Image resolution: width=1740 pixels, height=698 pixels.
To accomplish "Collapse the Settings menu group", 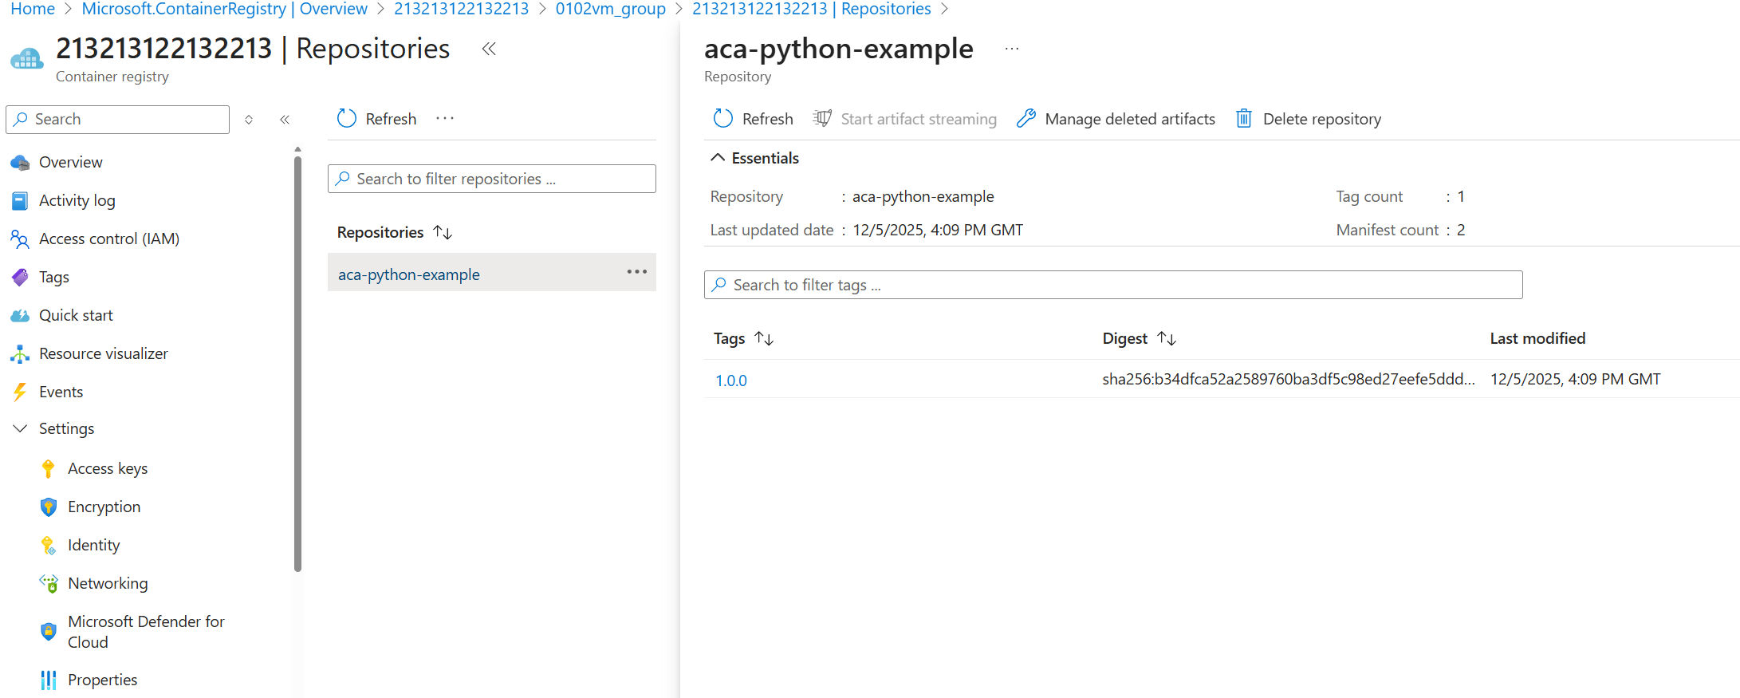I will point(21,428).
